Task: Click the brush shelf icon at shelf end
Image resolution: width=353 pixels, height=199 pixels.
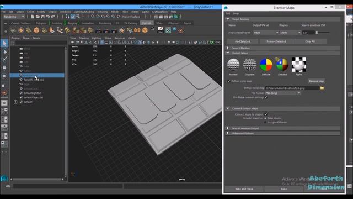Action: [181, 30]
